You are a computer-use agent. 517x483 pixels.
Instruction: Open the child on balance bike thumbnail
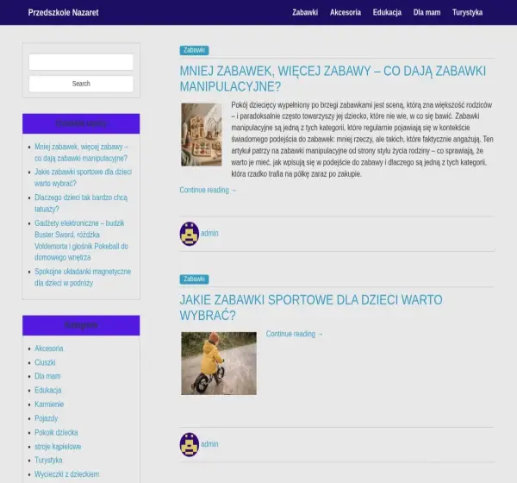219,363
